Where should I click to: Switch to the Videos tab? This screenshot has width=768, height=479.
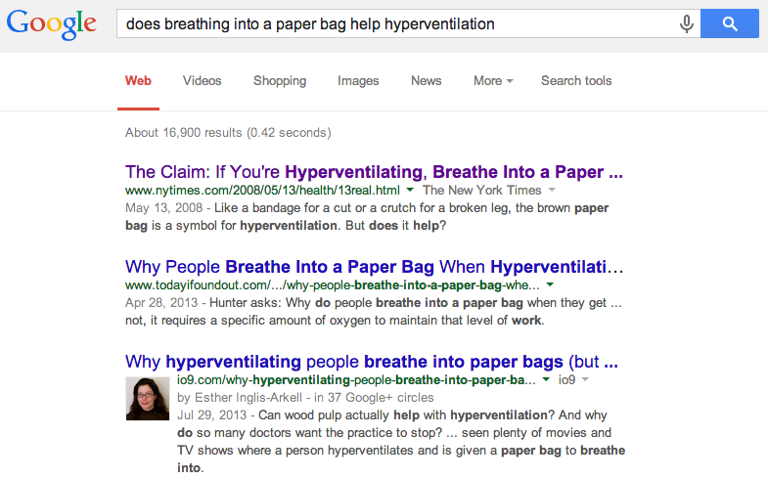click(x=202, y=81)
